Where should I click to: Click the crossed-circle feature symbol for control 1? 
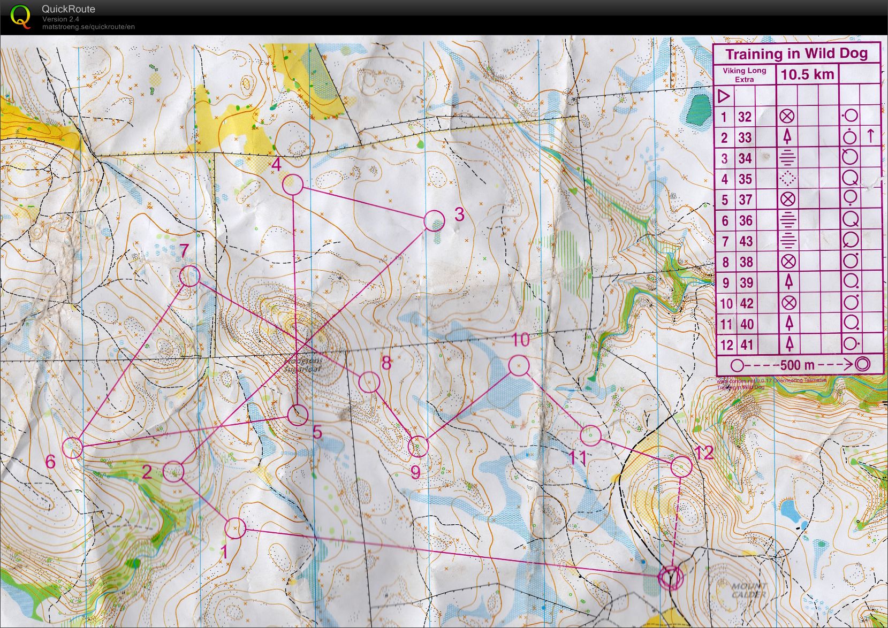coord(786,117)
